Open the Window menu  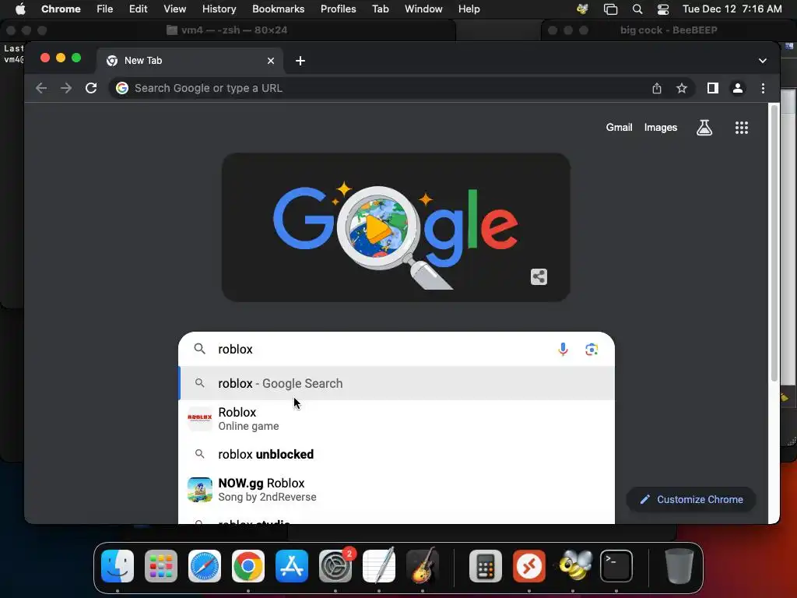tap(423, 9)
